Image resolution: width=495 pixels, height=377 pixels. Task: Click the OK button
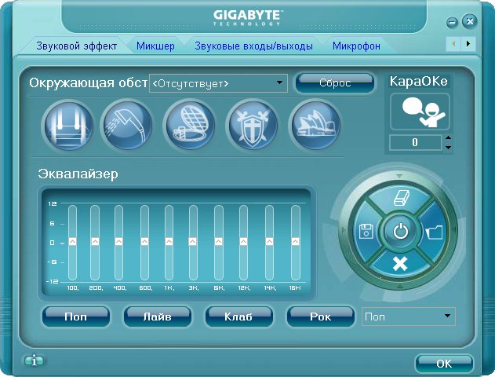click(x=444, y=364)
